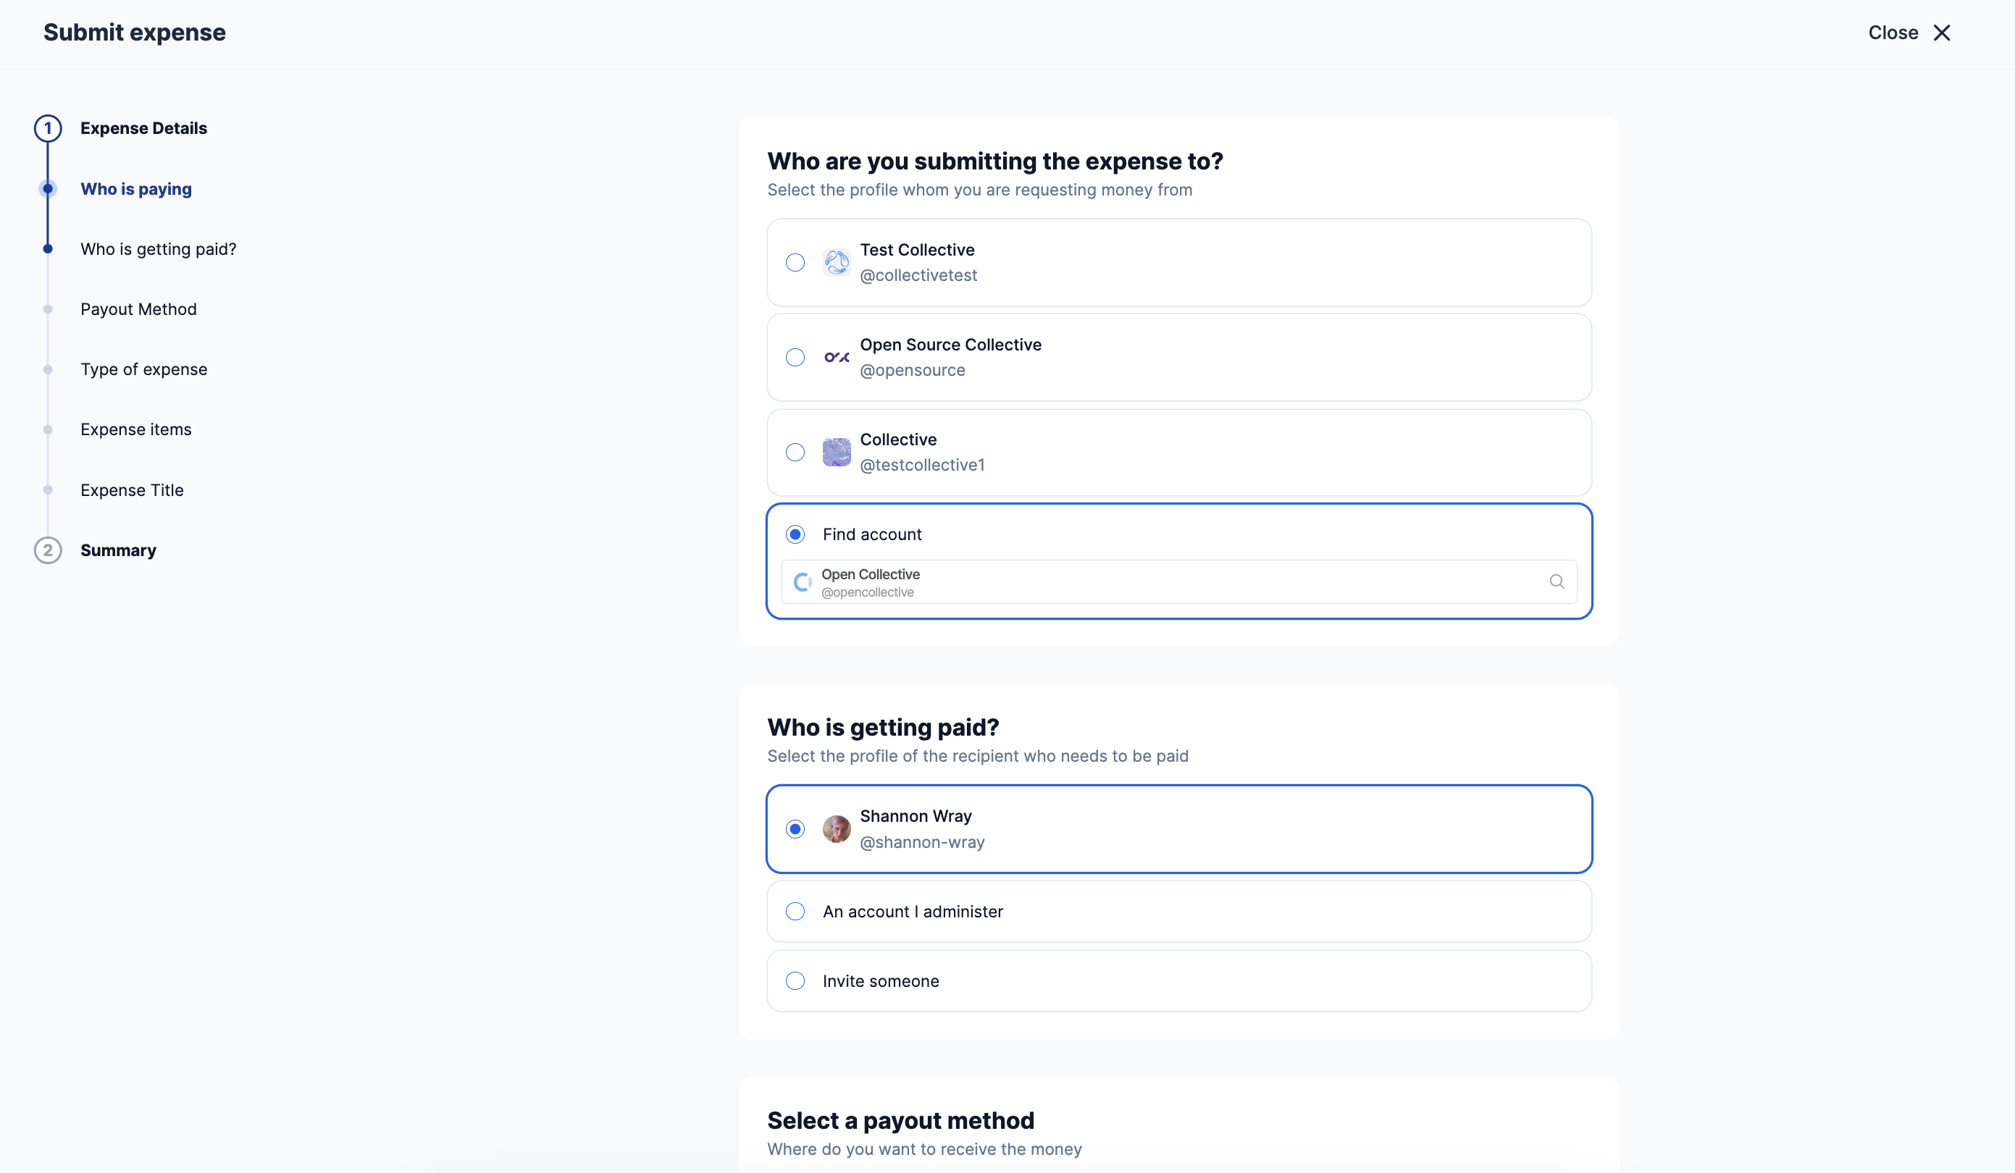The image size is (2015, 1173).
Task: Open Expense items step in sidebar
Action: point(136,429)
